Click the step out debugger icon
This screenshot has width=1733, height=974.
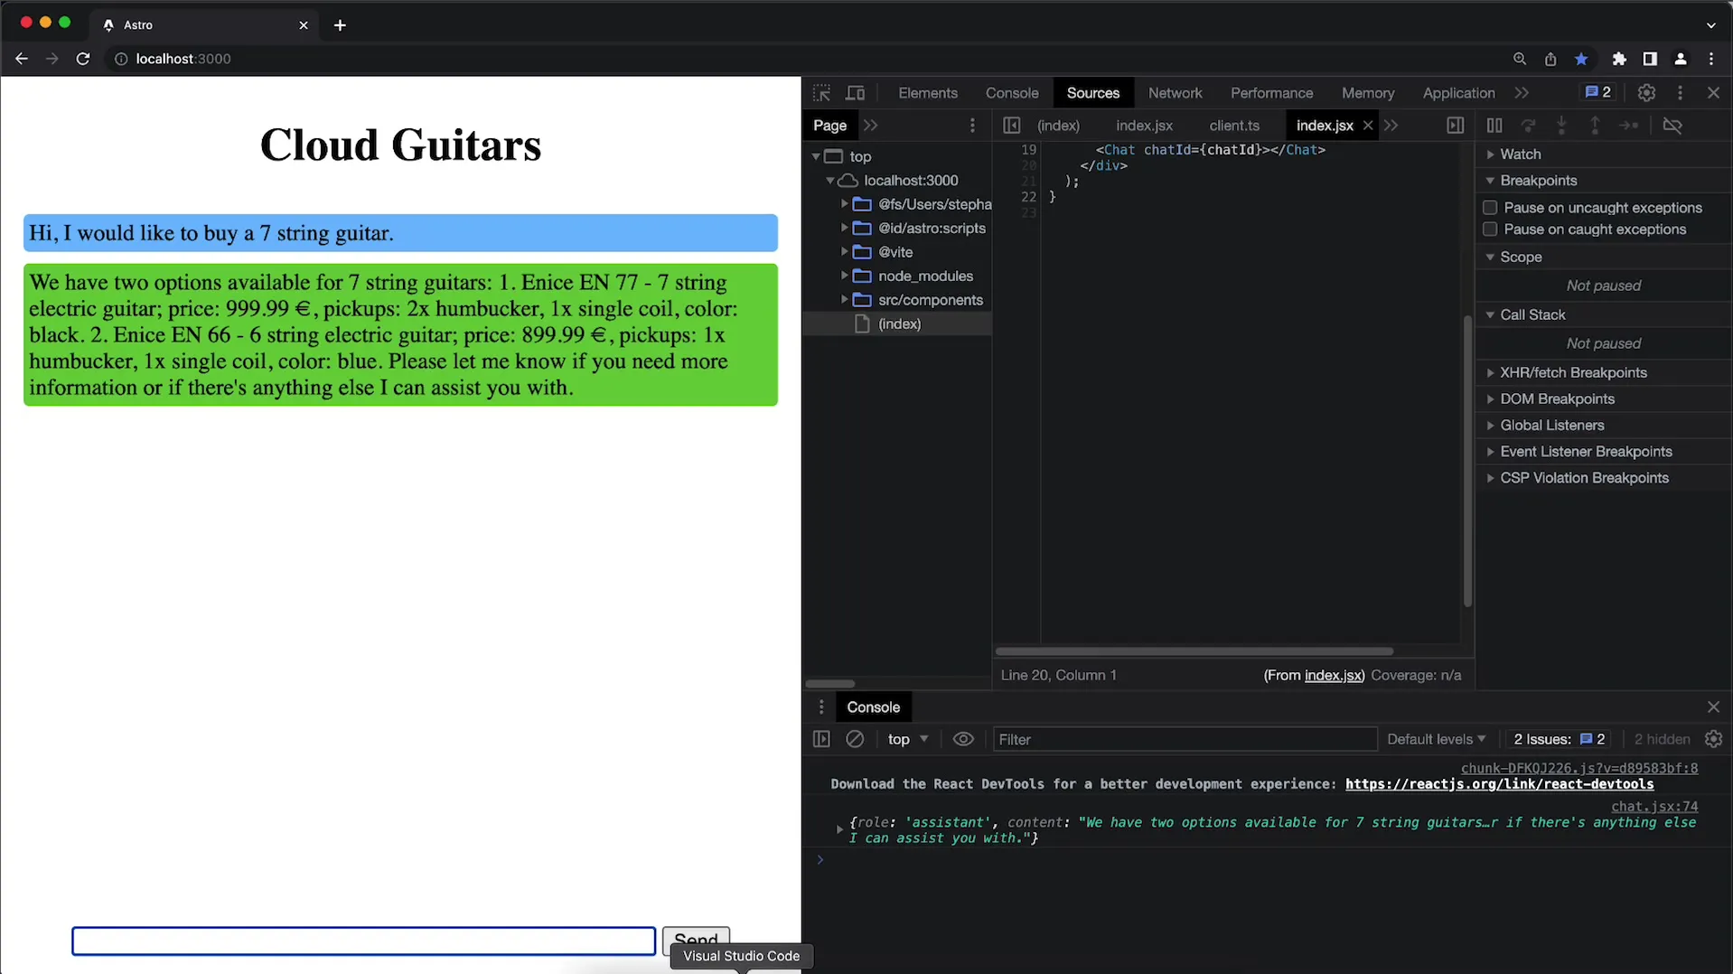pyautogui.click(x=1595, y=126)
